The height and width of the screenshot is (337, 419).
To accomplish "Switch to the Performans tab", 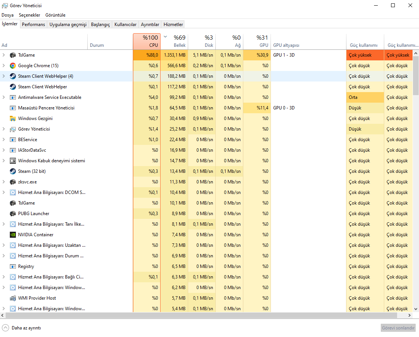I will pos(33,25).
